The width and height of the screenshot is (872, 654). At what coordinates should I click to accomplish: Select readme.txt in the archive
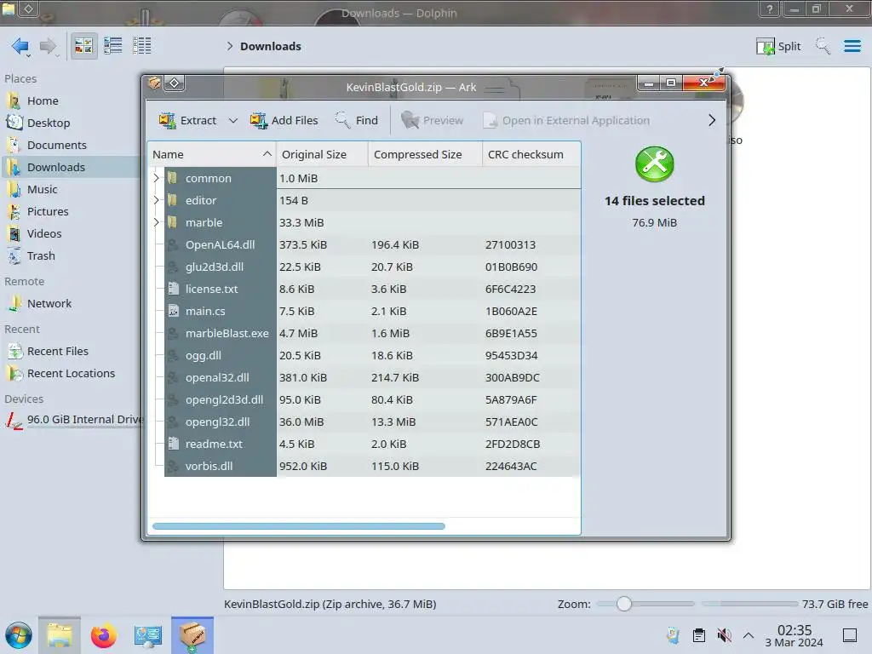tap(372, 445)
